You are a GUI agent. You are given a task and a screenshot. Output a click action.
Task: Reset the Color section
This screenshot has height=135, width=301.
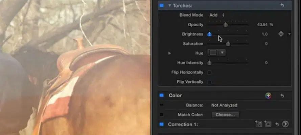282,96
